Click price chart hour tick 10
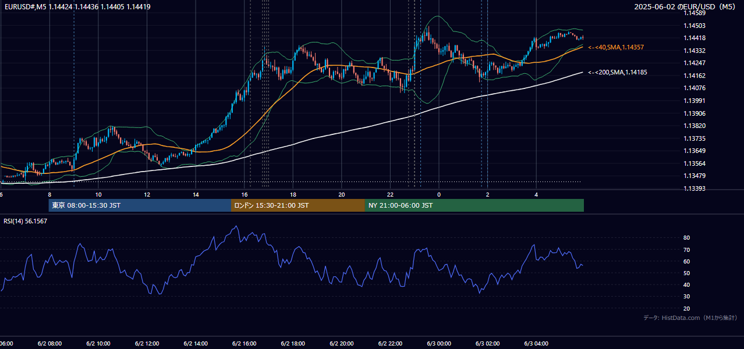 98,194
